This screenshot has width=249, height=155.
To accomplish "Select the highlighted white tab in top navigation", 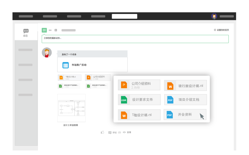I will pyautogui.click(x=125, y=16).
